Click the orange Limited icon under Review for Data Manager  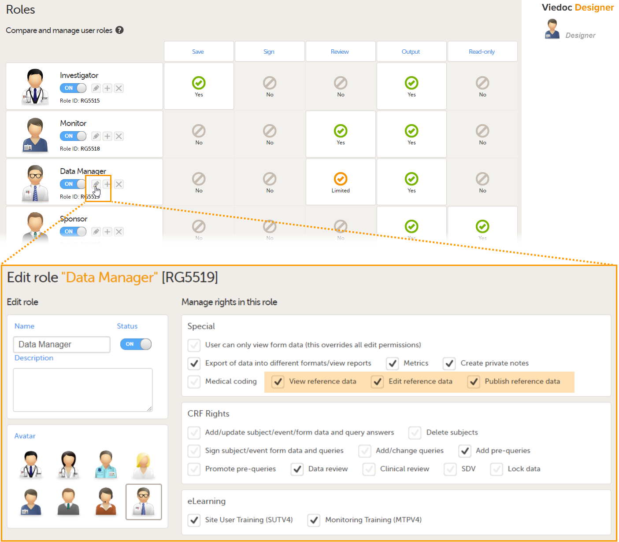340,179
